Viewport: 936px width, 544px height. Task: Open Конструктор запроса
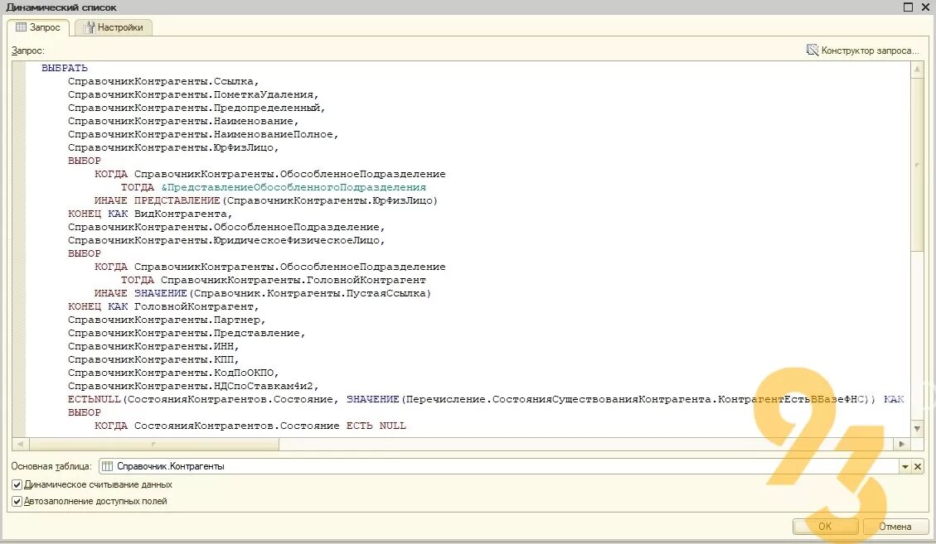862,51
